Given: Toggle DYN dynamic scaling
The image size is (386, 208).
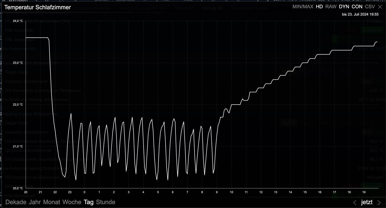Looking at the screenshot, I should [x=344, y=7].
